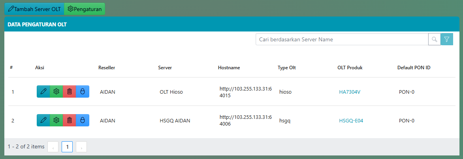Image resolution: width=463 pixels, height=159 pixels.
Task: Delete the OLT Hioso server entry
Action: click(x=70, y=91)
